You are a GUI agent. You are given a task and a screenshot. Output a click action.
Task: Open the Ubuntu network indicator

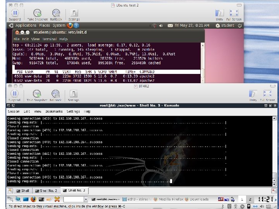point(155,26)
